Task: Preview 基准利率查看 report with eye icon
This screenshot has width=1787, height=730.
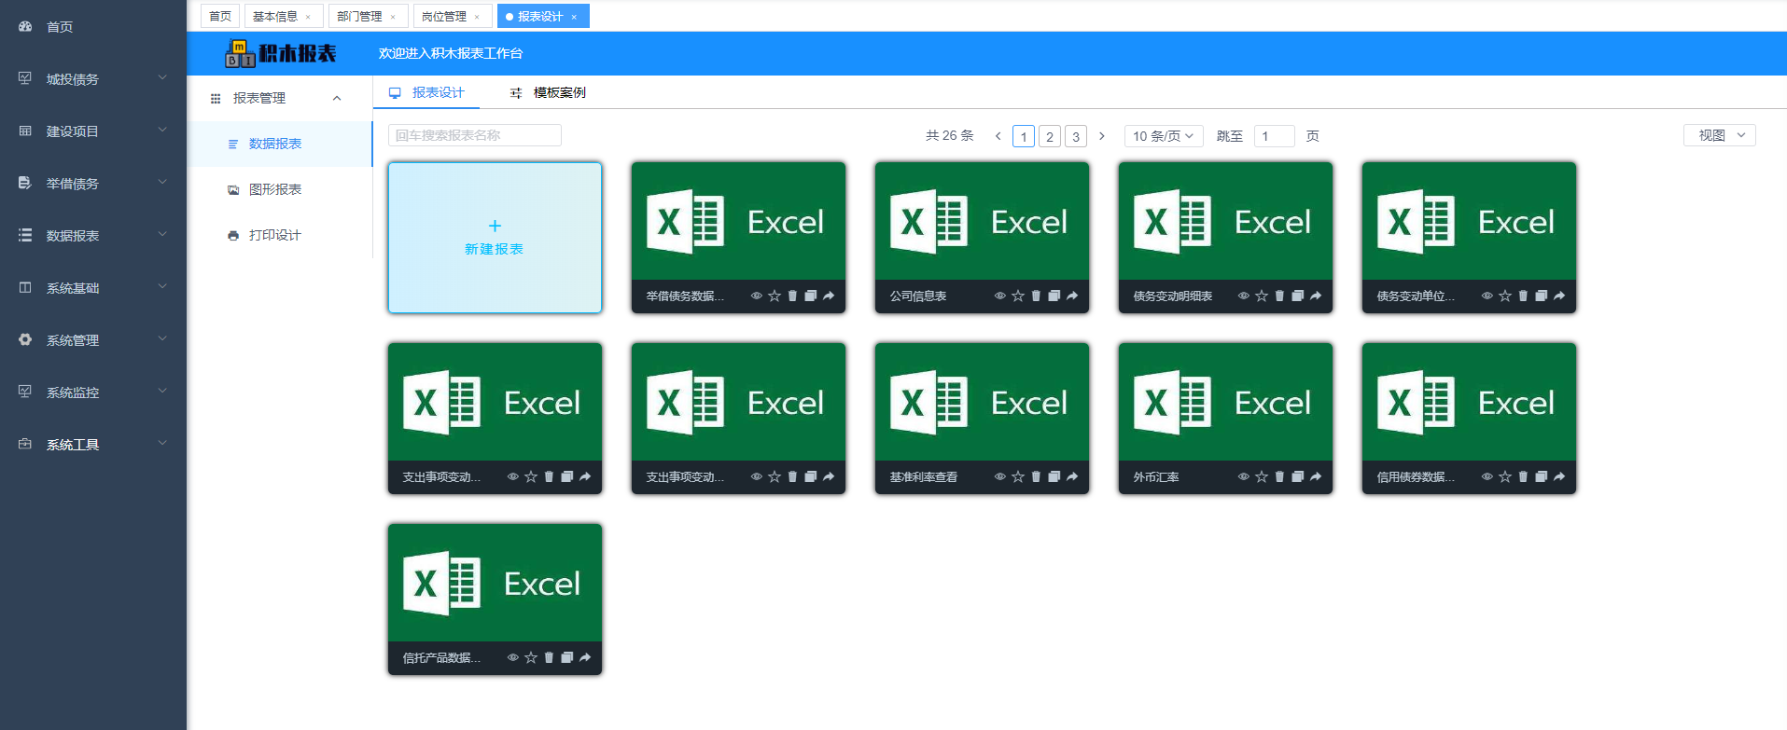Action: (x=999, y=476)
